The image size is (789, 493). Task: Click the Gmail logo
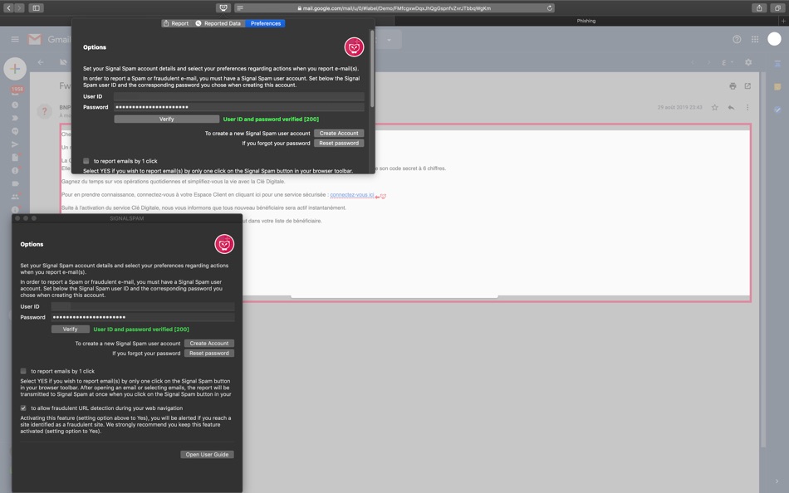[x=49, y=39]
